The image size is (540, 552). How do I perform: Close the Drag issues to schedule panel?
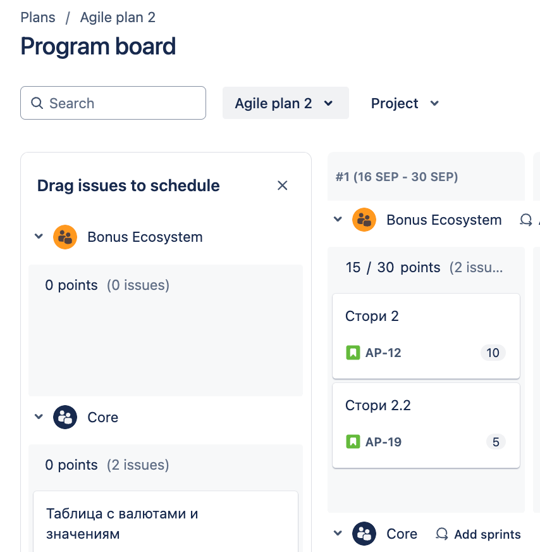coord(282,185)
